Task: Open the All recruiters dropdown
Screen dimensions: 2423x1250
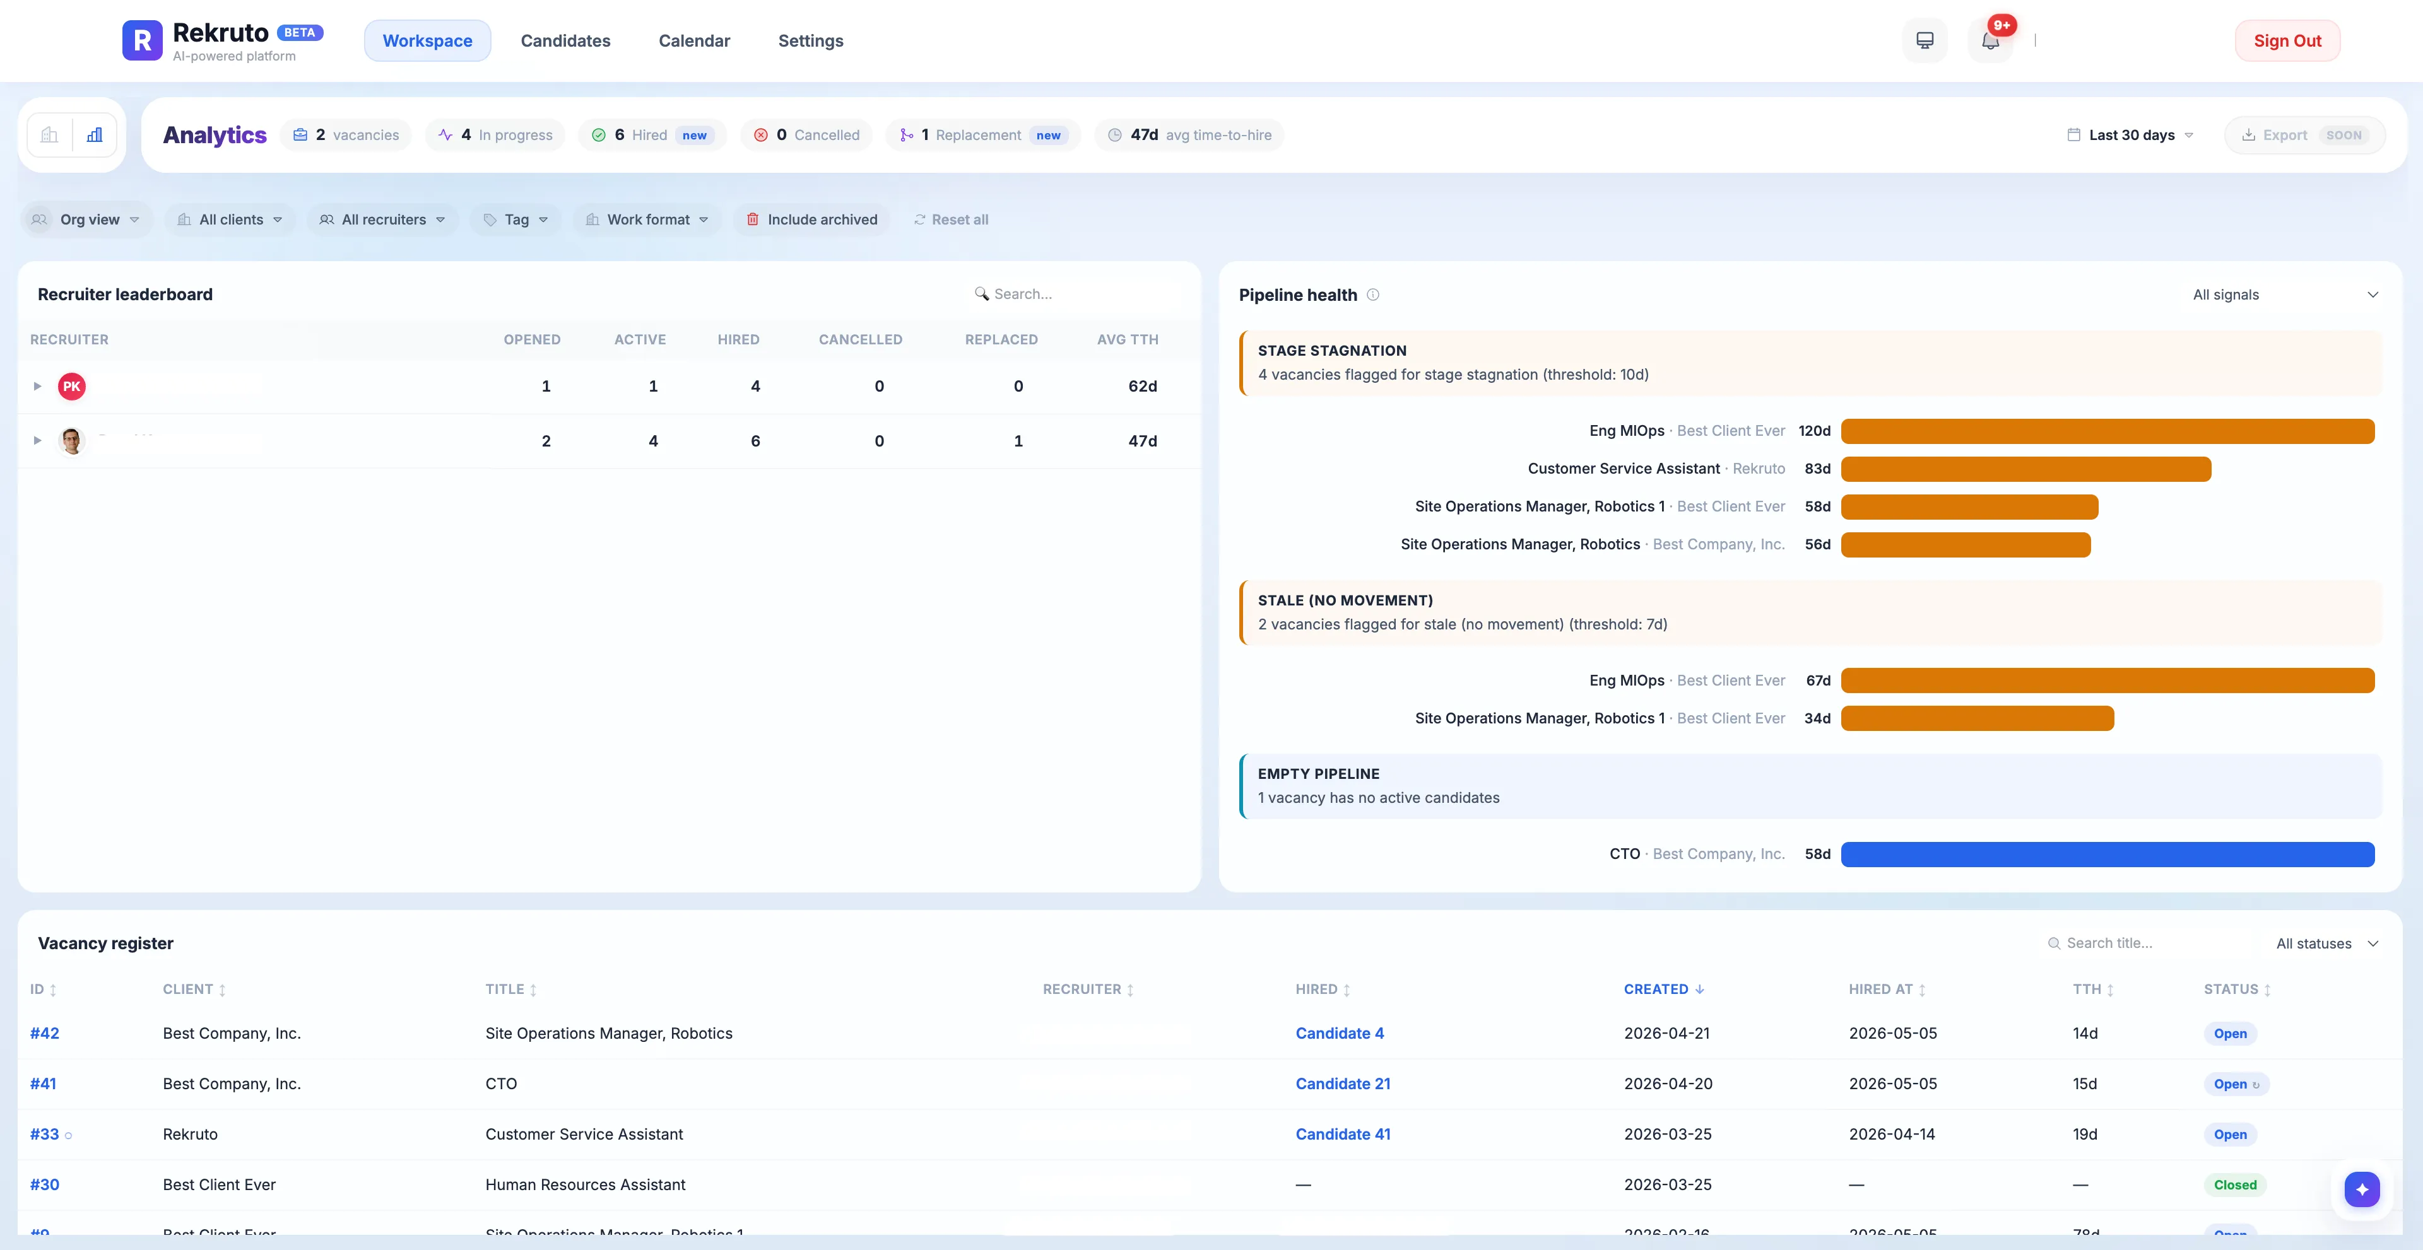Action: [383, 220]
